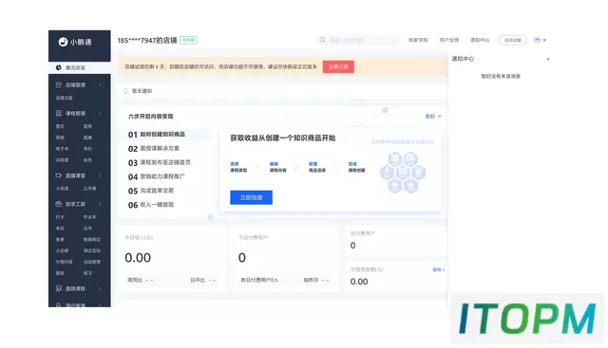Click the 编辑 课程内容 step label

click(x=278, y=167)
